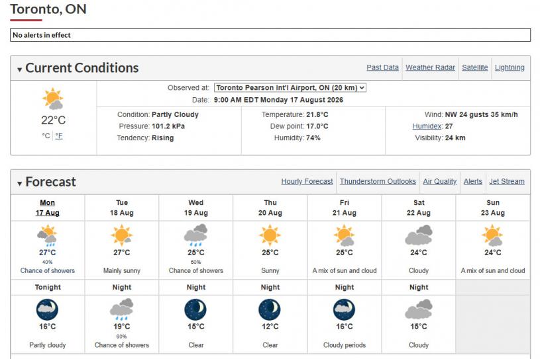Click the partly cloudy current conditions icon
The width and height of the screenshot is (540, 359).
click(x=53, y=99)
